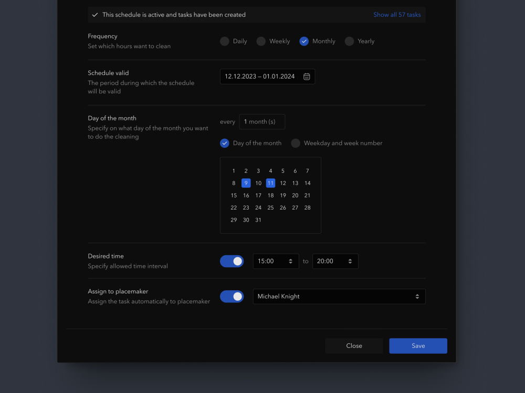Image resolution: width=525 pixels, height=393 pixels.
Task: Select day 29 in the month grid
Action: (234, 220)
